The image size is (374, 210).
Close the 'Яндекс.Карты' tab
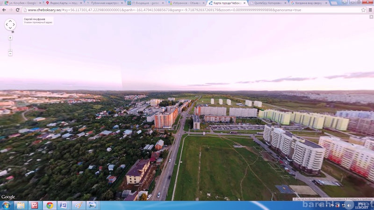81,3
